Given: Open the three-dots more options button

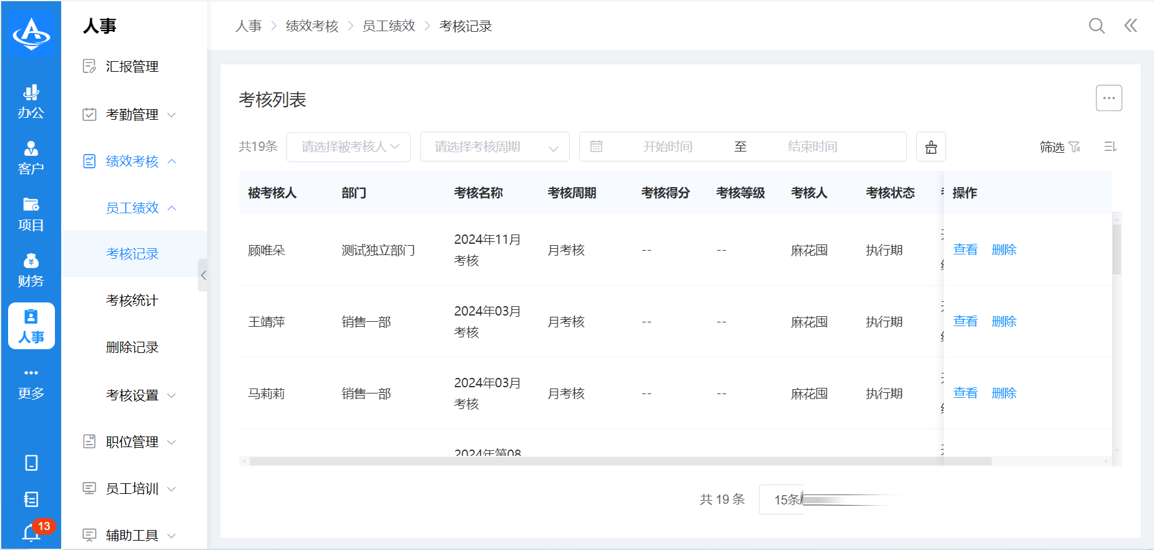Looking at the screenshot, I should tap(1108, 98).
